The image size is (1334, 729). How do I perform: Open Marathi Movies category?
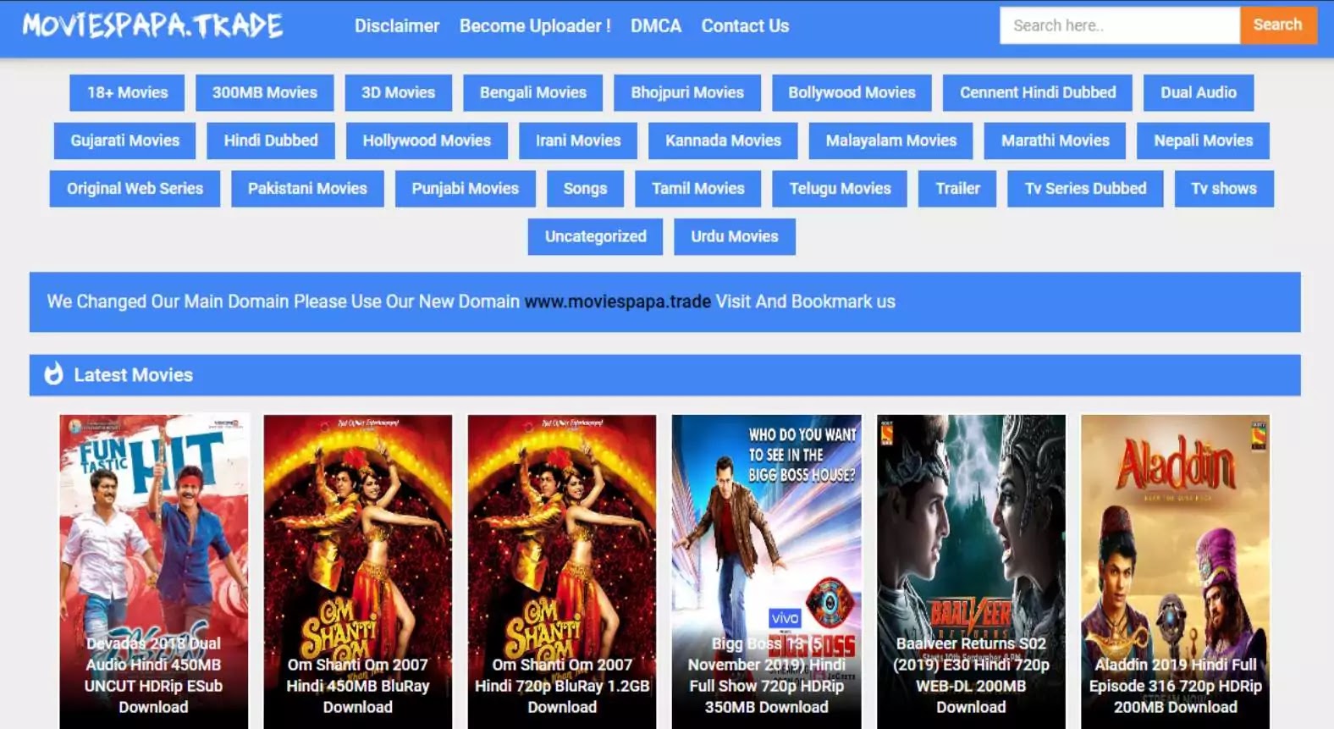pos(1055,141)
